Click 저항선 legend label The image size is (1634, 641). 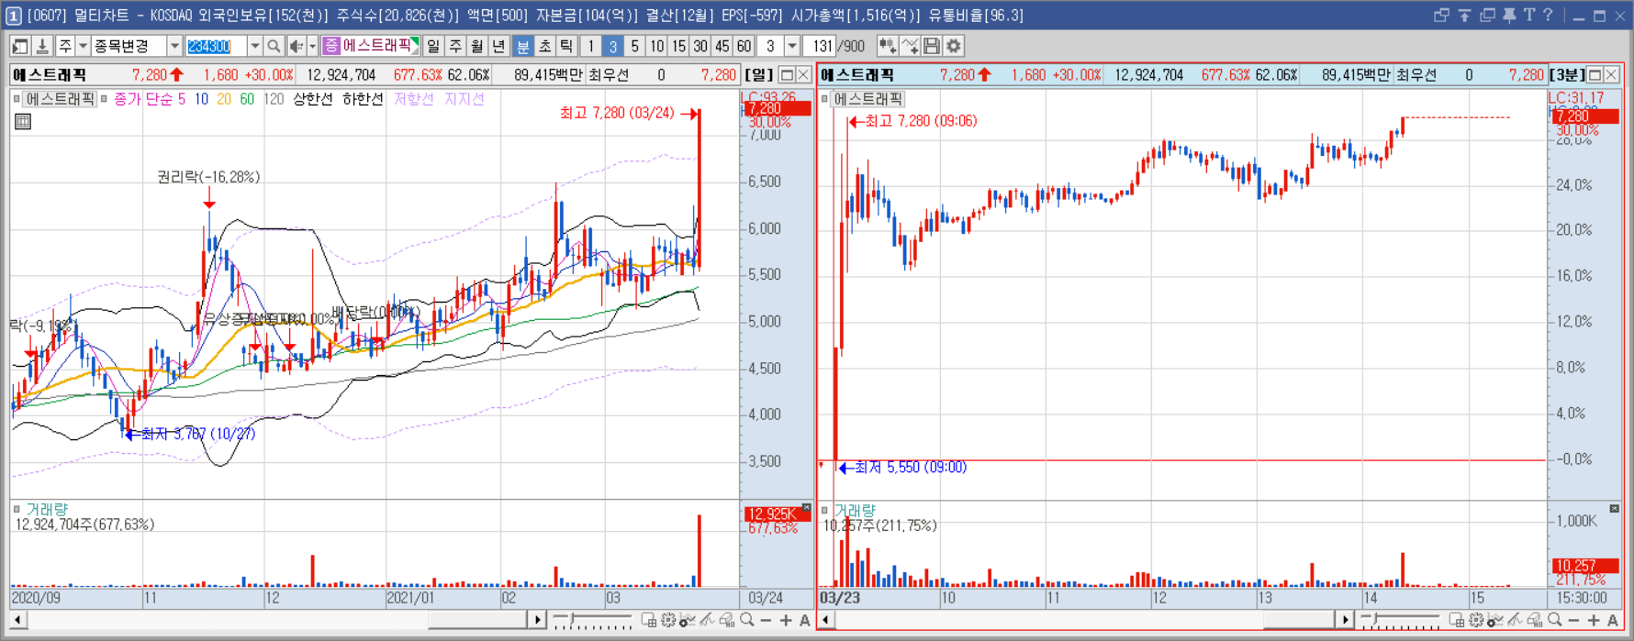414,99
